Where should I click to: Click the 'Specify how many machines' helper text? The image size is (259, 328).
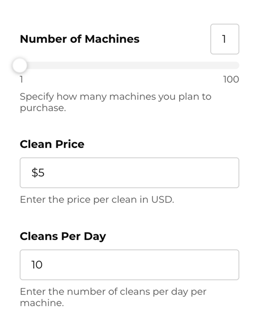[x=115, y=97]
